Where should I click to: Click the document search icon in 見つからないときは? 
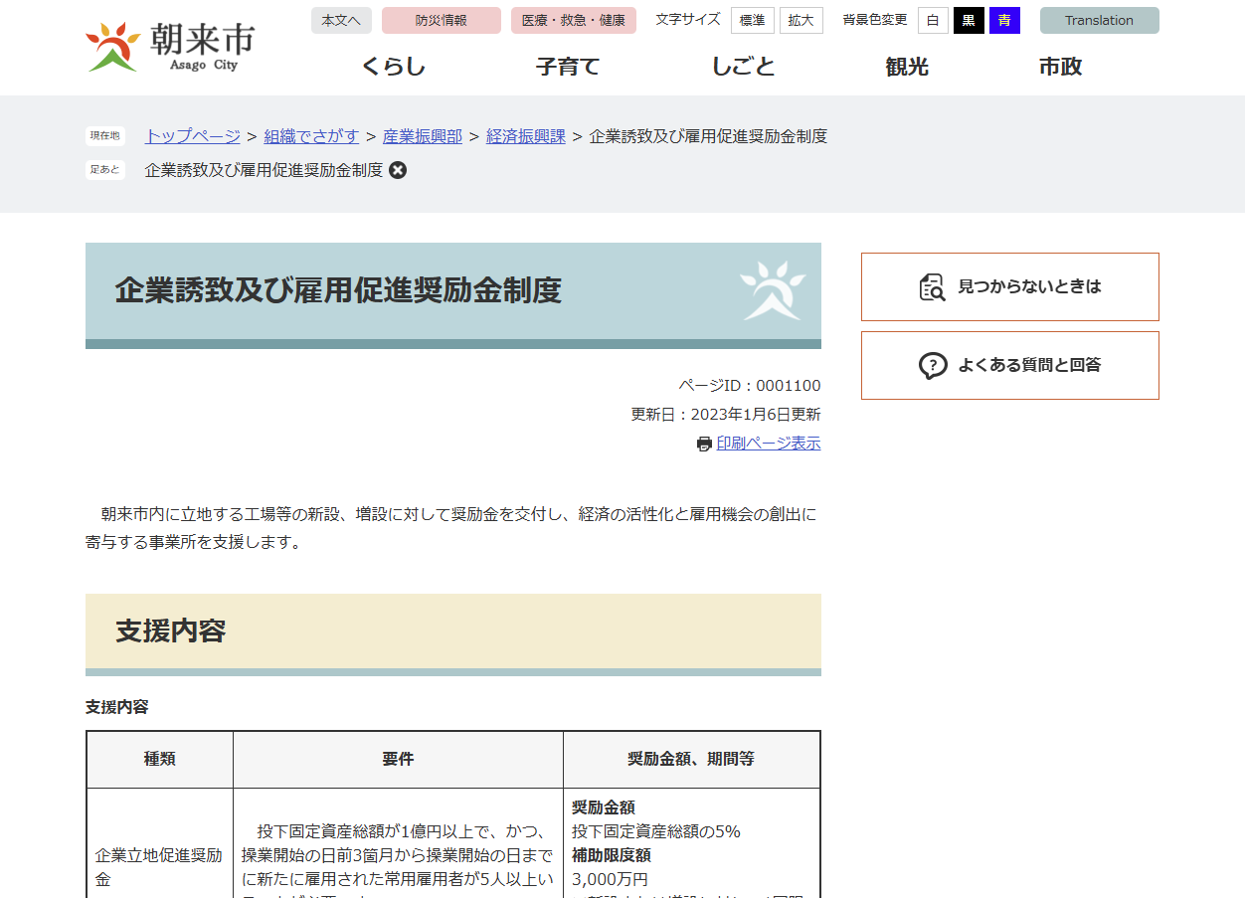(932, 287)
